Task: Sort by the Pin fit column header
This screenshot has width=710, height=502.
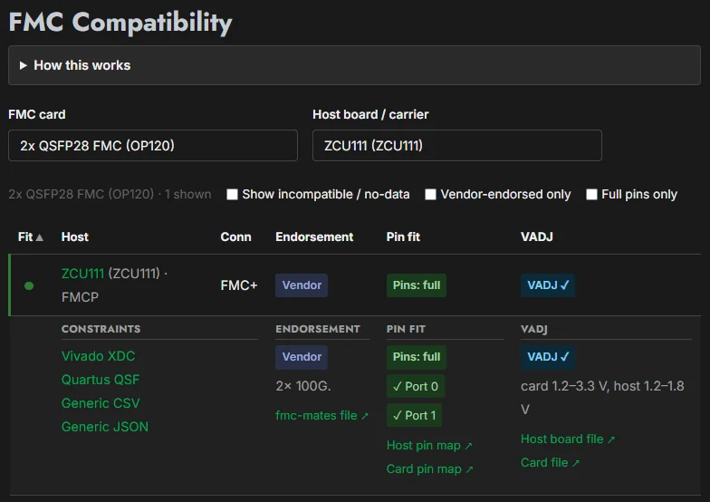Action: coord(403,237)
